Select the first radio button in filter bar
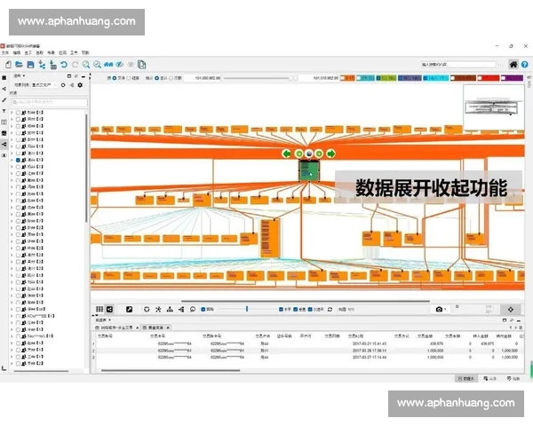The width and height of the screenshot is (533, 426). pos(114,78)
